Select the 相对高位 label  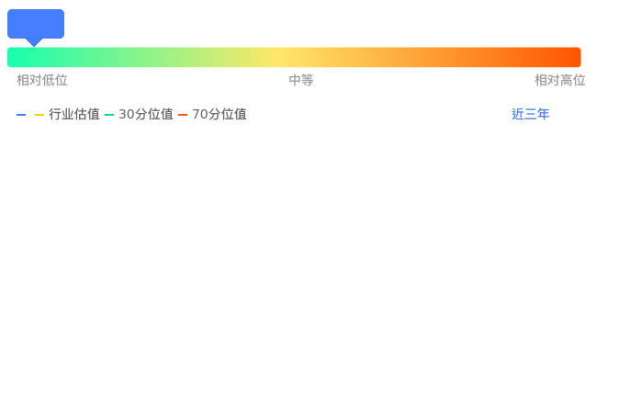coord(559,81)
